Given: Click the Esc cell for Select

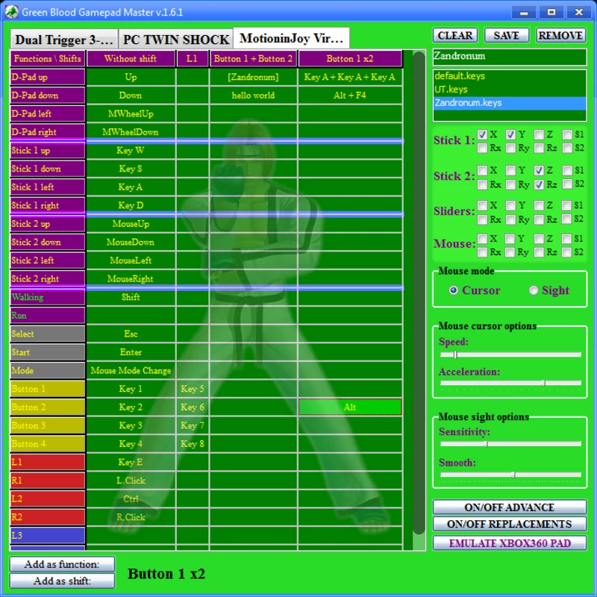Looking at the screenshot, I should (131, 334).
